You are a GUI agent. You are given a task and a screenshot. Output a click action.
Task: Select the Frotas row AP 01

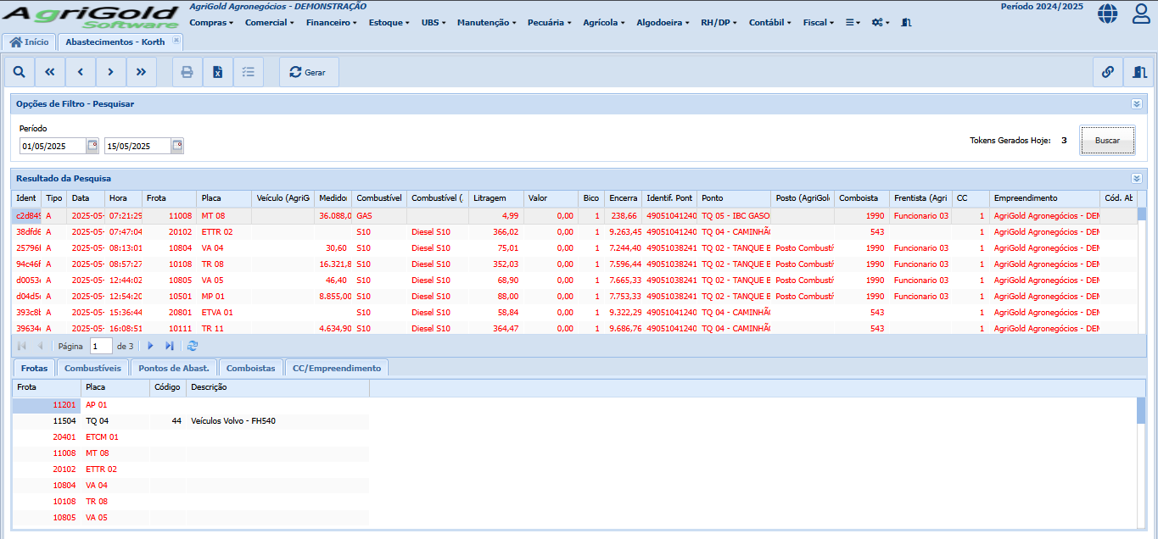pyautogui.click(x=190, y=405)
